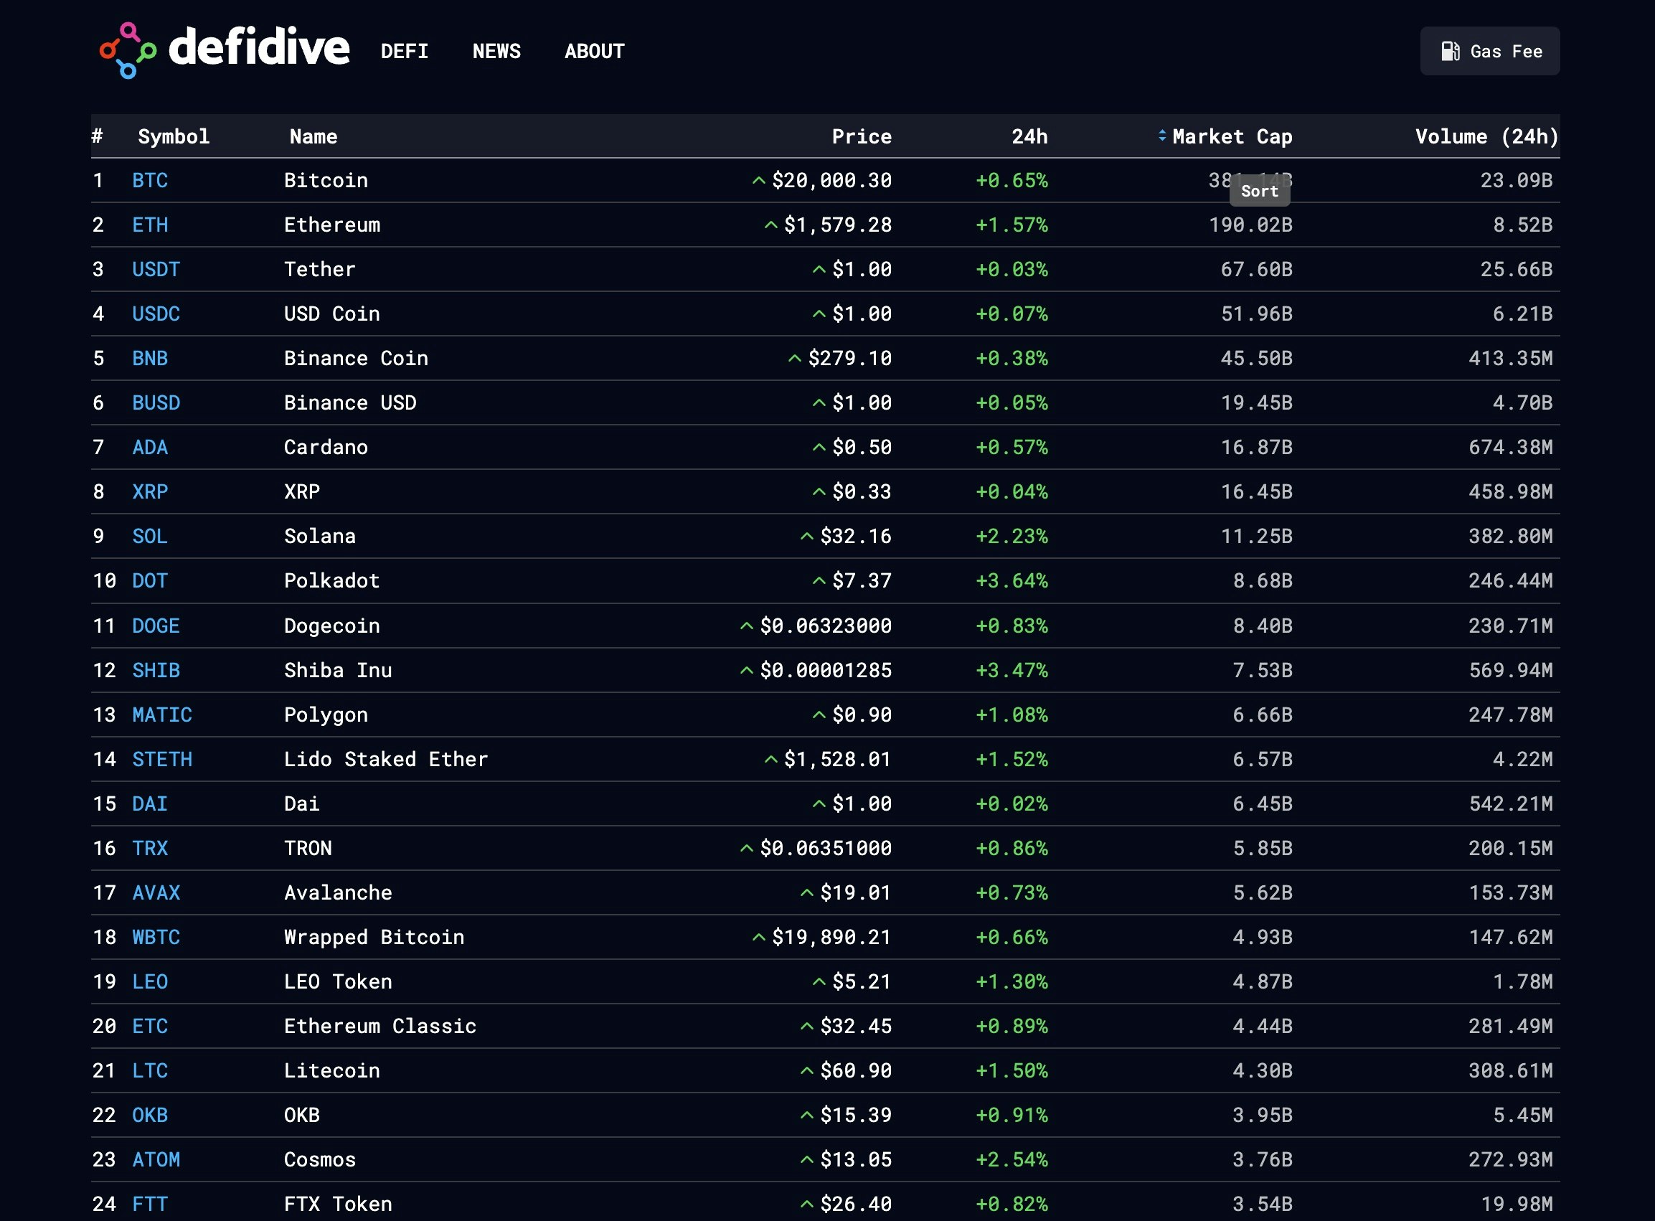Sort by the Name column header
Screen dimensions: 1655x1221
point(313,136)
